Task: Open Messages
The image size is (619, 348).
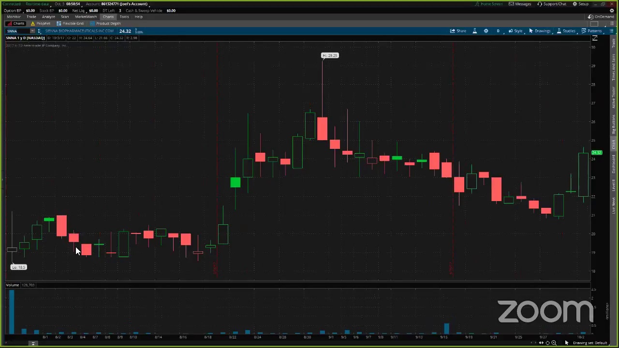Action: pos(520,4)
